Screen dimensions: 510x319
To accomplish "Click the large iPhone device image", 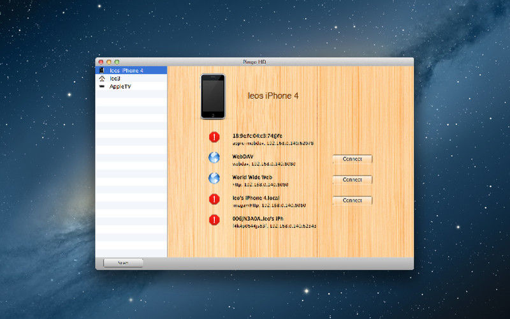I will [213, 96].
